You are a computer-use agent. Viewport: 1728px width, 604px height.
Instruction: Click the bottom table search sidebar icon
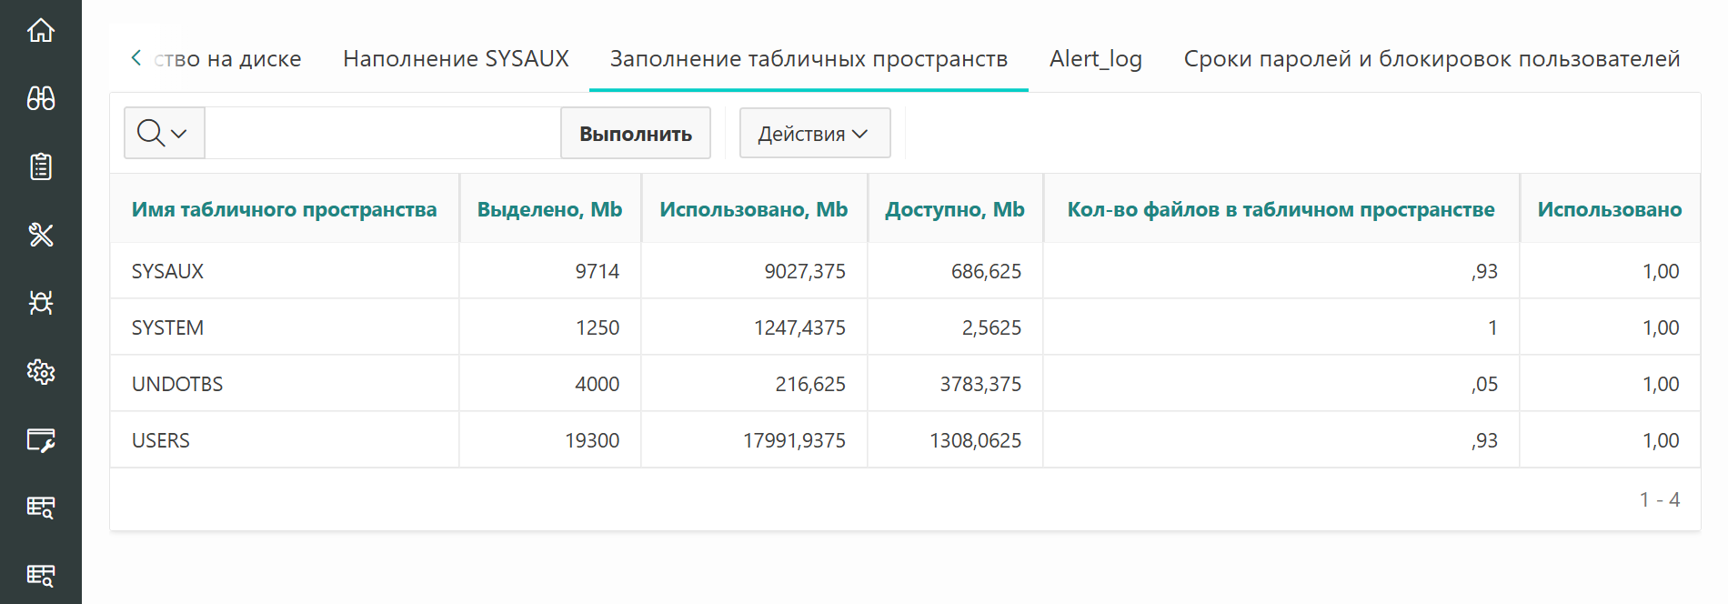[41, 575]
